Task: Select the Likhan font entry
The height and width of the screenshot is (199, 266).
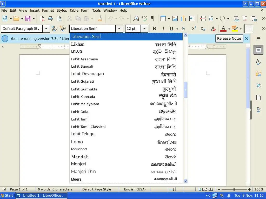Action: pyautogui.click(x=126, y=44)
